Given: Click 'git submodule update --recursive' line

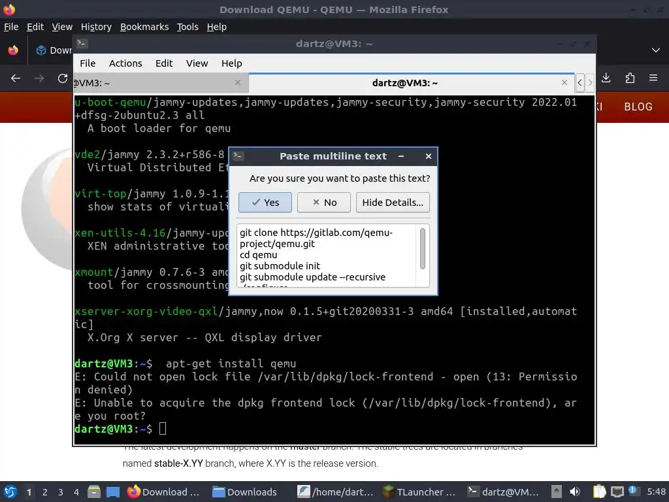Looking at the screenshot, I should point(312,277).
